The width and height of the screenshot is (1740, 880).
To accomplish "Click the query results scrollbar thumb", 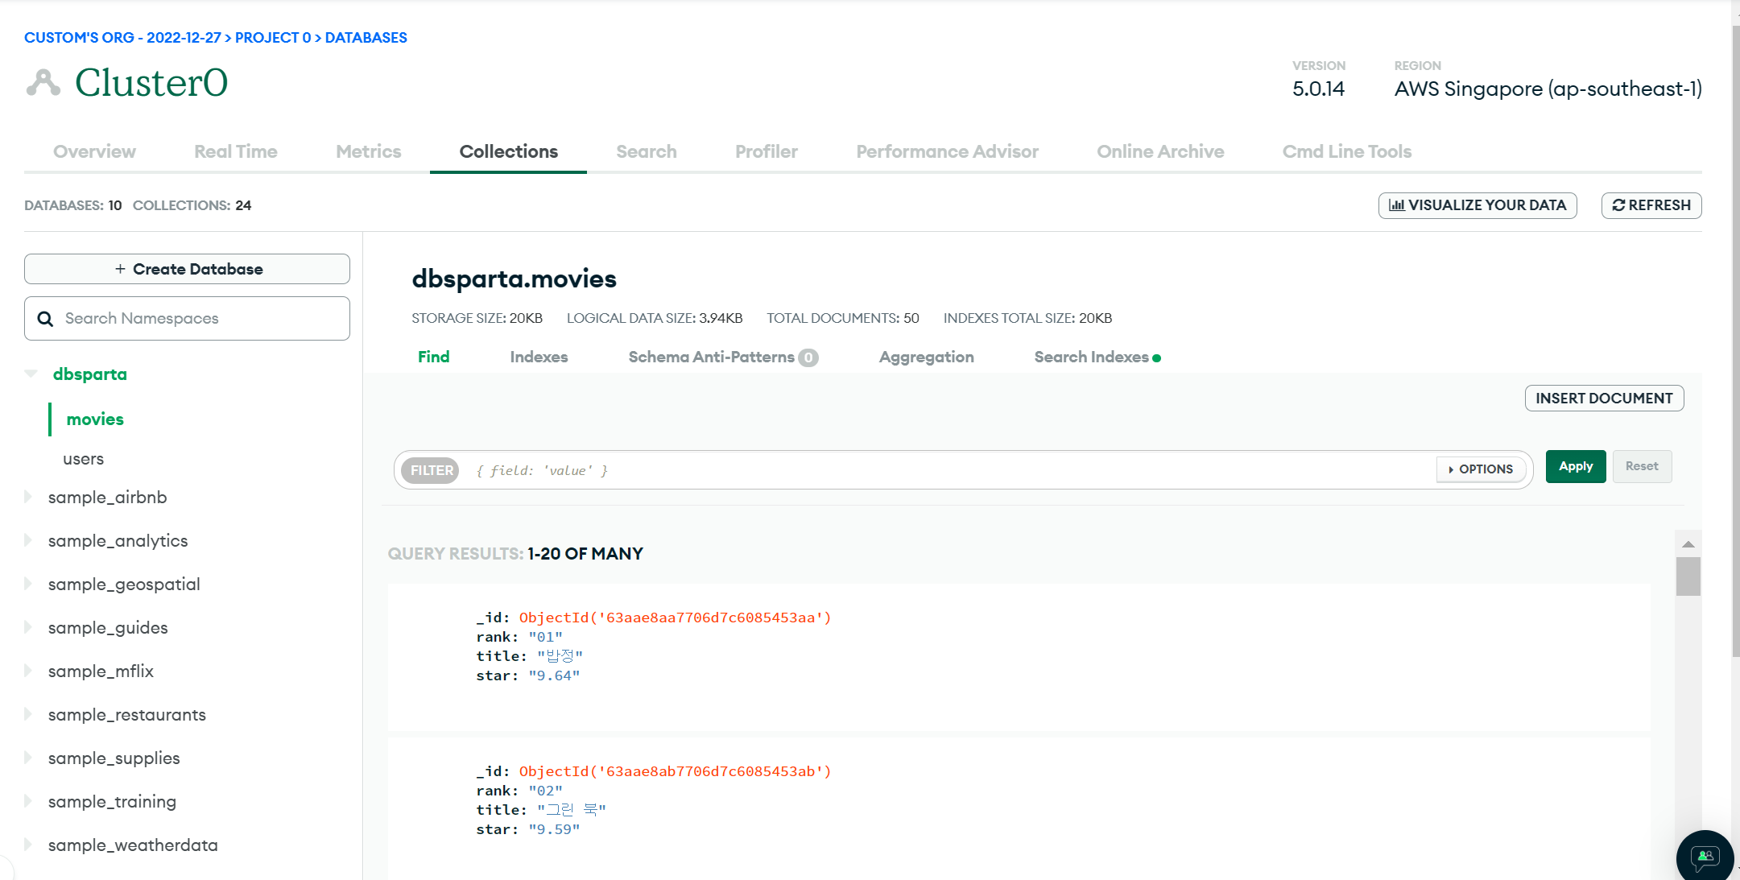I will [1688, 576].
